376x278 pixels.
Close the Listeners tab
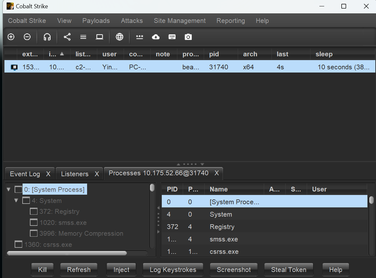click(97, 174)
